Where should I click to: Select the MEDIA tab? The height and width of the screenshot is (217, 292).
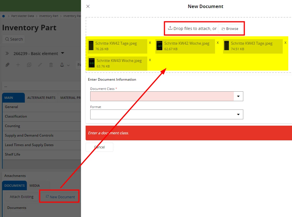[x=35, y=186]
